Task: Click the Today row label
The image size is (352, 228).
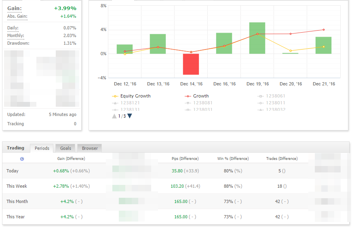Action: [x=13, y=171]
